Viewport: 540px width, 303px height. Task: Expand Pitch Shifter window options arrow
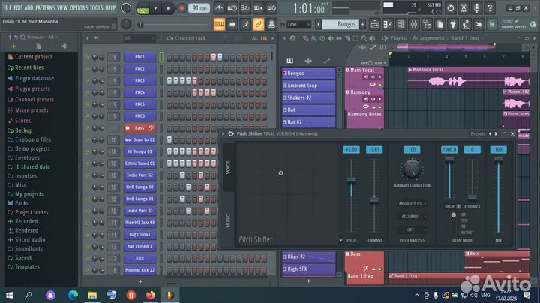pos(223,134)
